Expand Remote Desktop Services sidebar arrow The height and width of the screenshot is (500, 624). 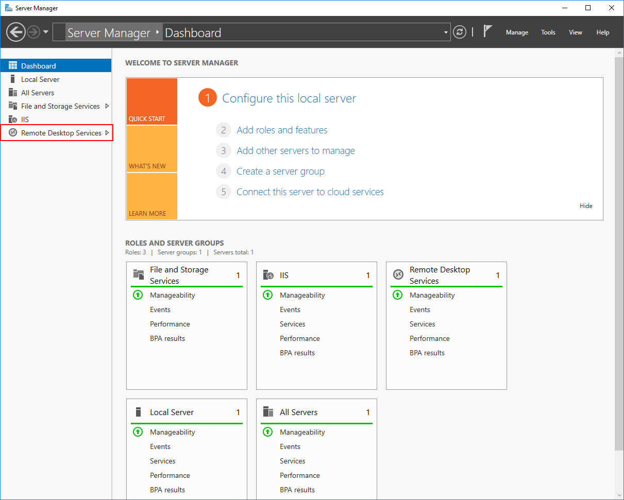tap(107, 133)
